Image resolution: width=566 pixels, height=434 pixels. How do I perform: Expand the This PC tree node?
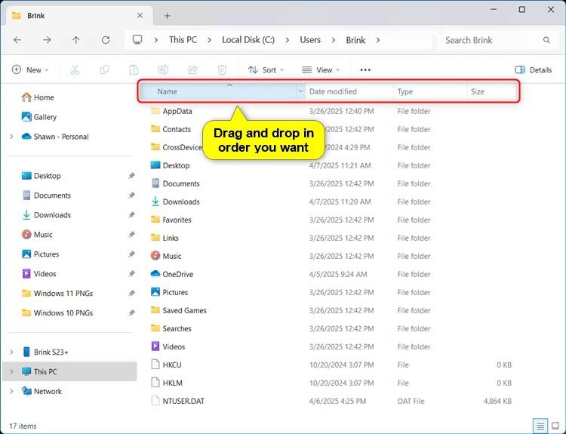(11, 372)
